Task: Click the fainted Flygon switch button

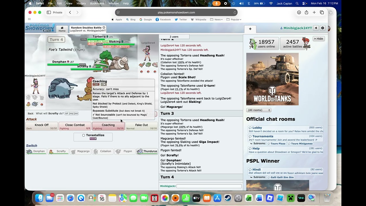Action: 125,151
